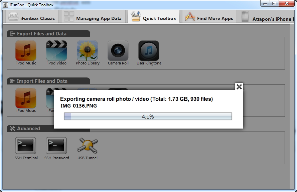Open User Ringtone export icon
Viewport: 297px width, 192px height.
[149, 51]
